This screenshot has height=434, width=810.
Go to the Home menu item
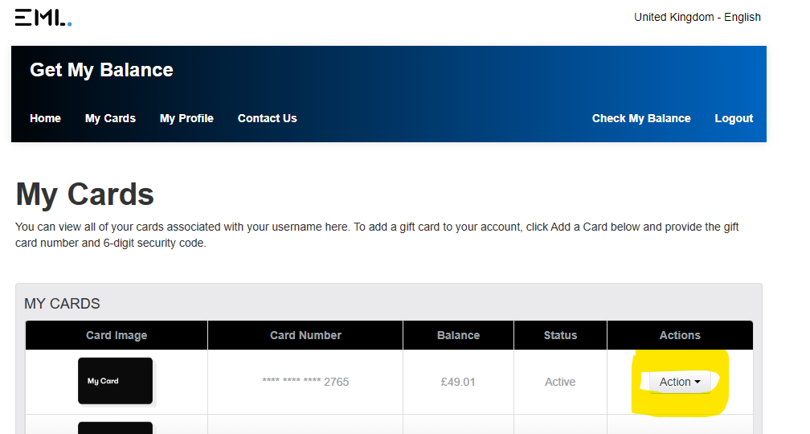46,118
